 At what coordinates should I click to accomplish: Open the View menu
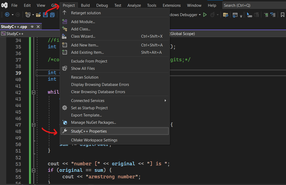coord(41,5)
